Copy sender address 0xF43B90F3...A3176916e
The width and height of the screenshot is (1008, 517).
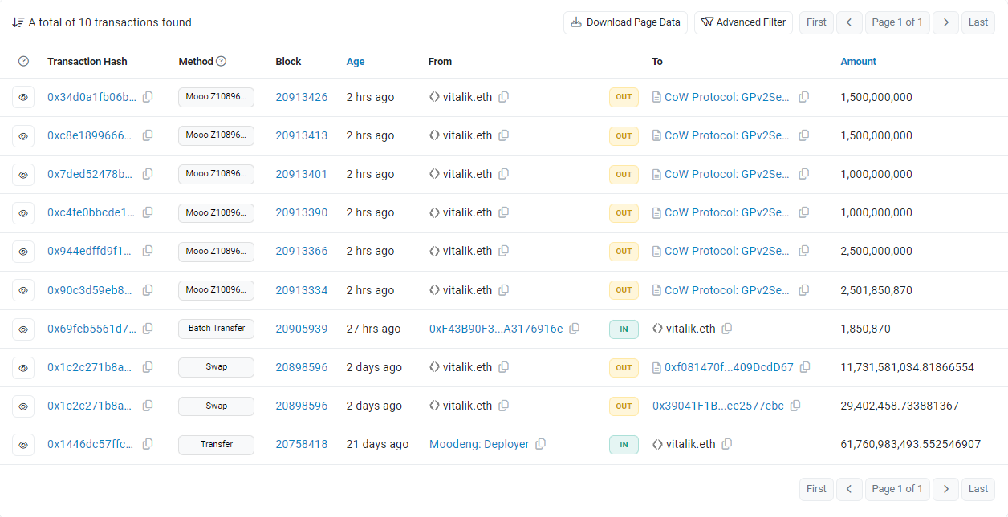click(x=575, y=329)
